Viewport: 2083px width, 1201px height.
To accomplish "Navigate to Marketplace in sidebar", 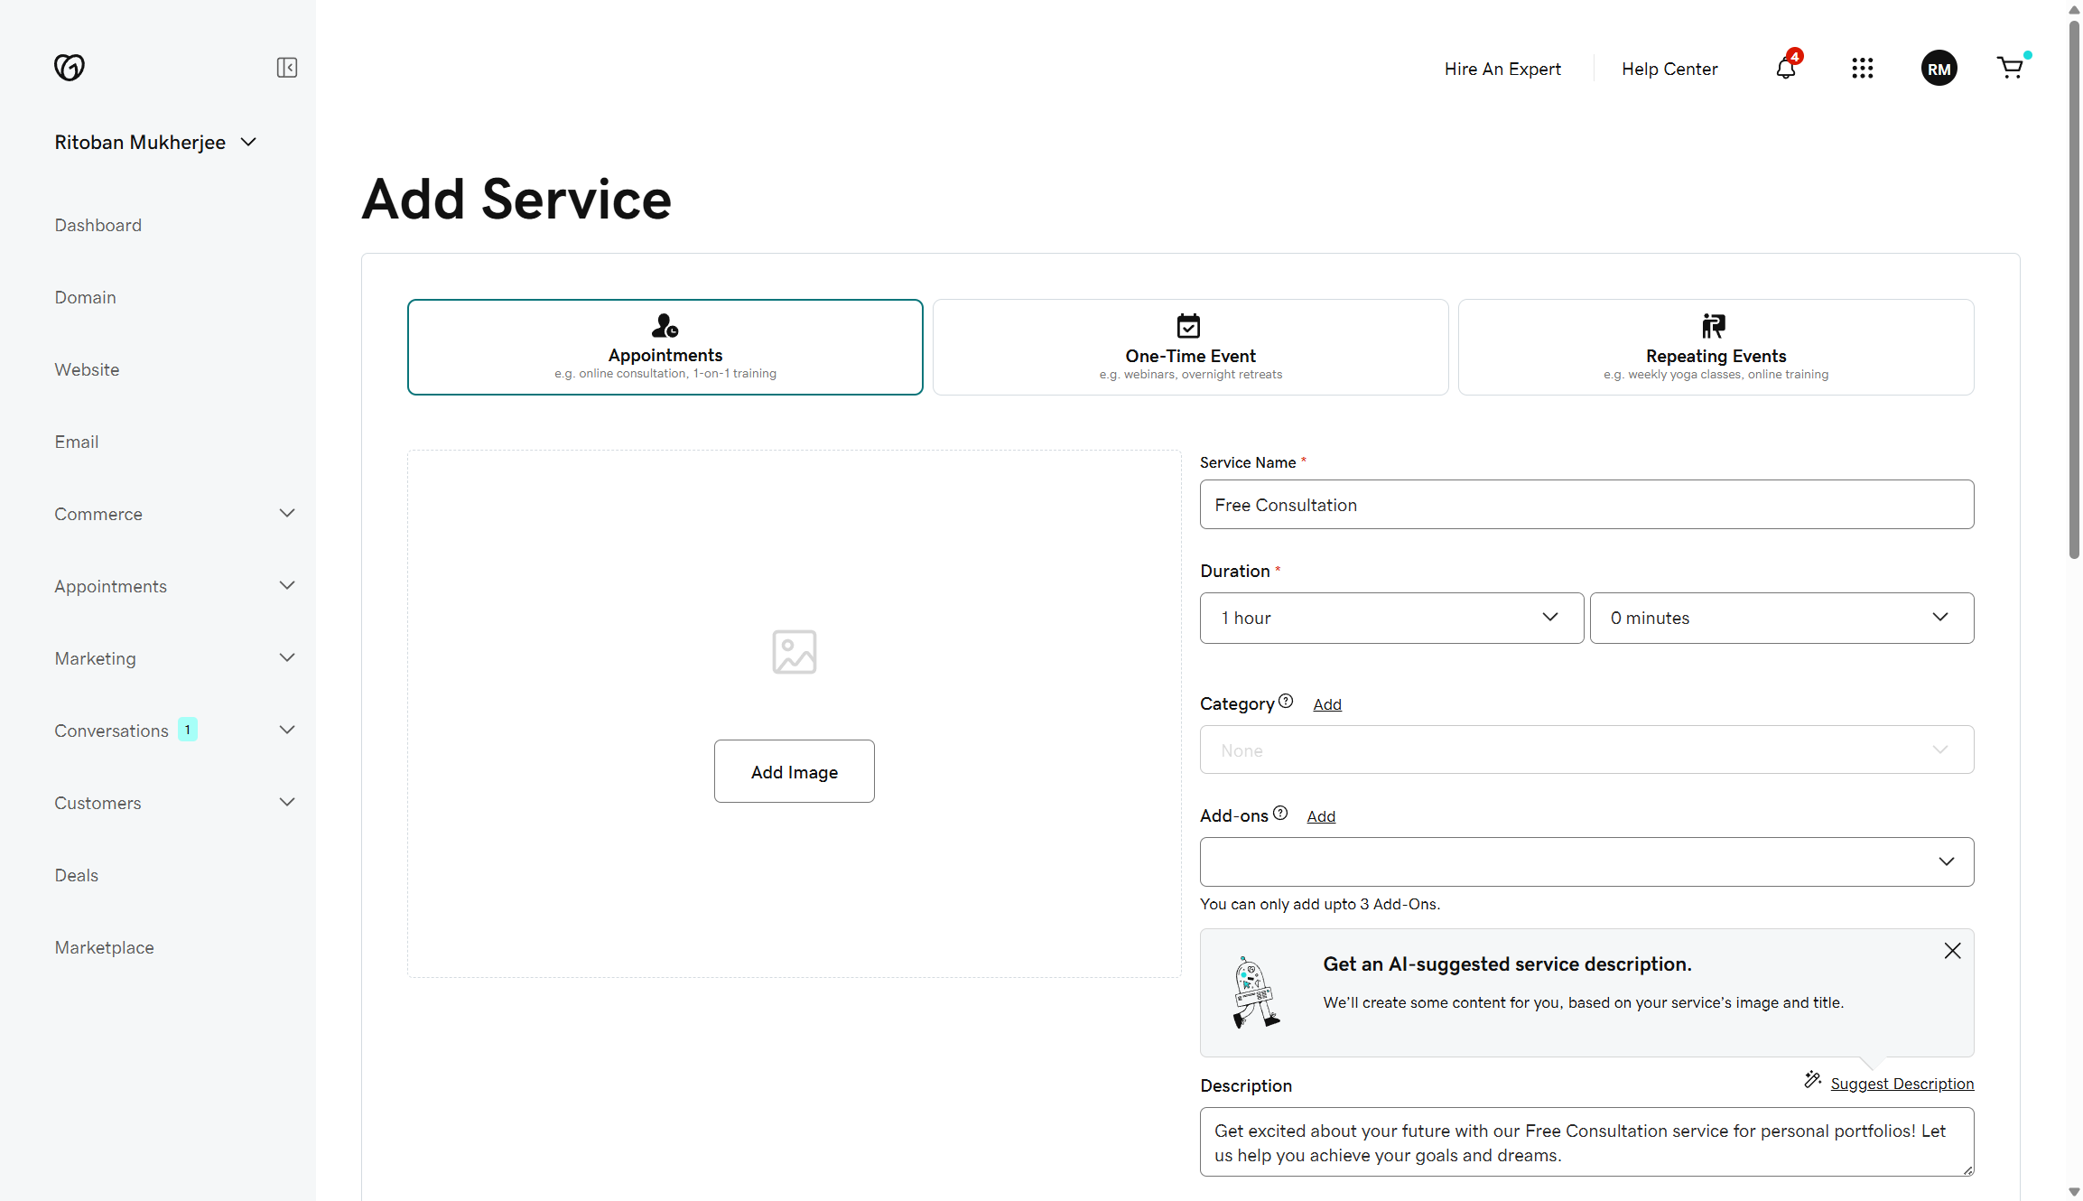I will (104, 947).
